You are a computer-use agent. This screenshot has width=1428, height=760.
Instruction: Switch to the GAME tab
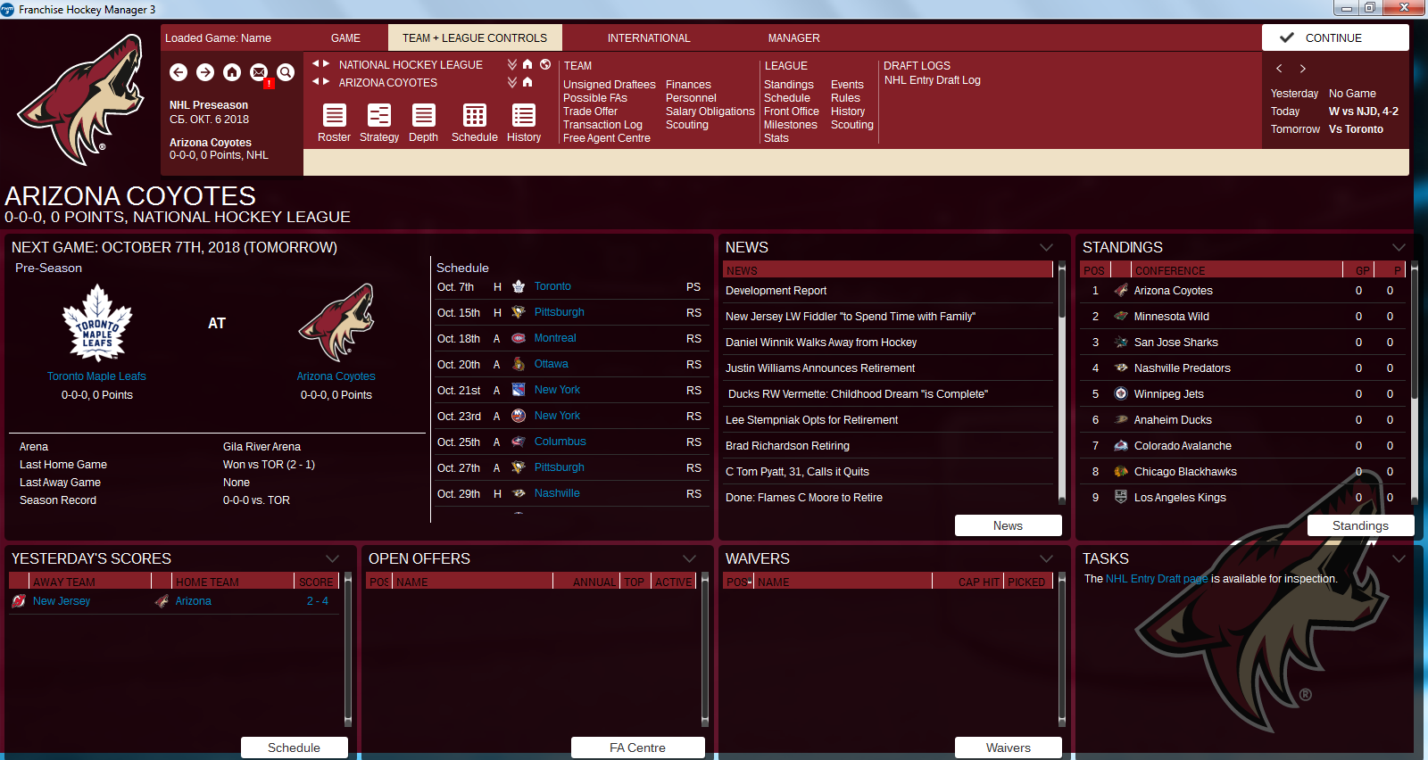tap(345, 38)
